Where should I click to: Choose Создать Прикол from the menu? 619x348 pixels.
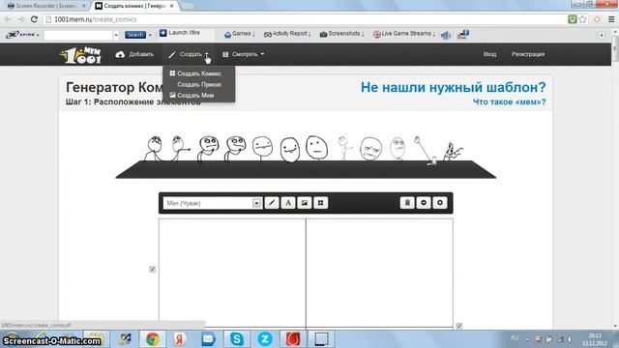[x=199, y=84]
